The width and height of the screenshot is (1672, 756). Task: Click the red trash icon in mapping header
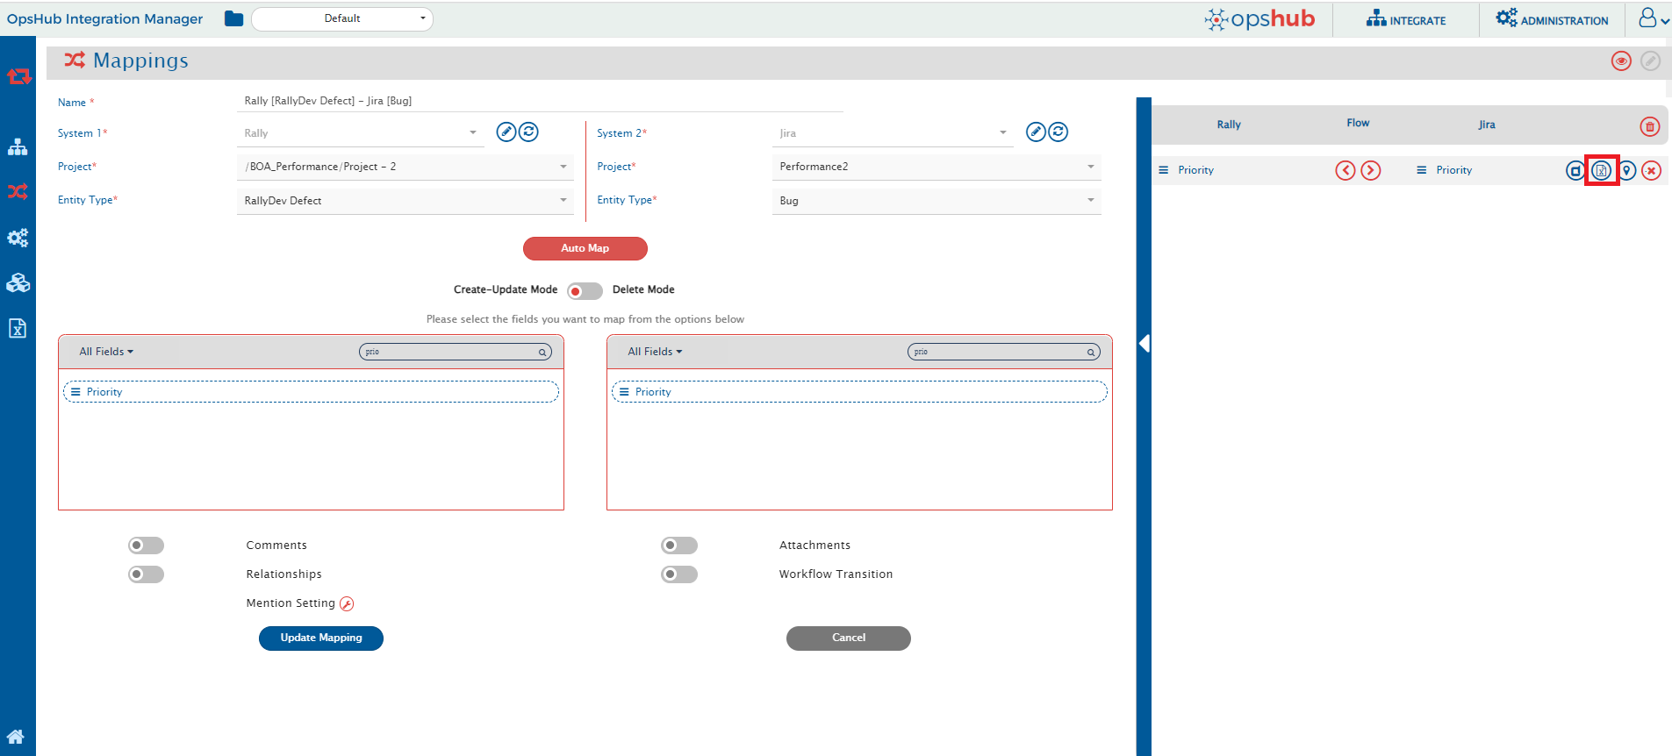pos(1649,127)
